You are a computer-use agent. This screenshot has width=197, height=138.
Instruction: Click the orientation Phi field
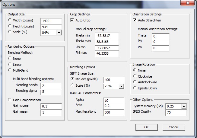[161, 42]
